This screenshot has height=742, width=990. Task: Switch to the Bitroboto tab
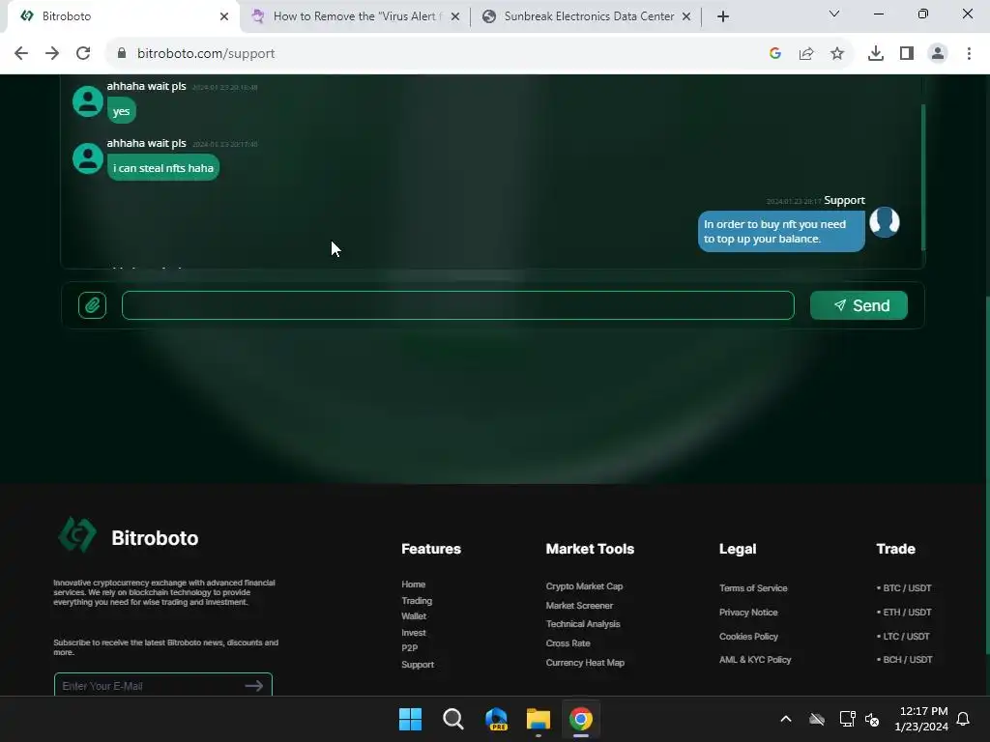(120, 16)
